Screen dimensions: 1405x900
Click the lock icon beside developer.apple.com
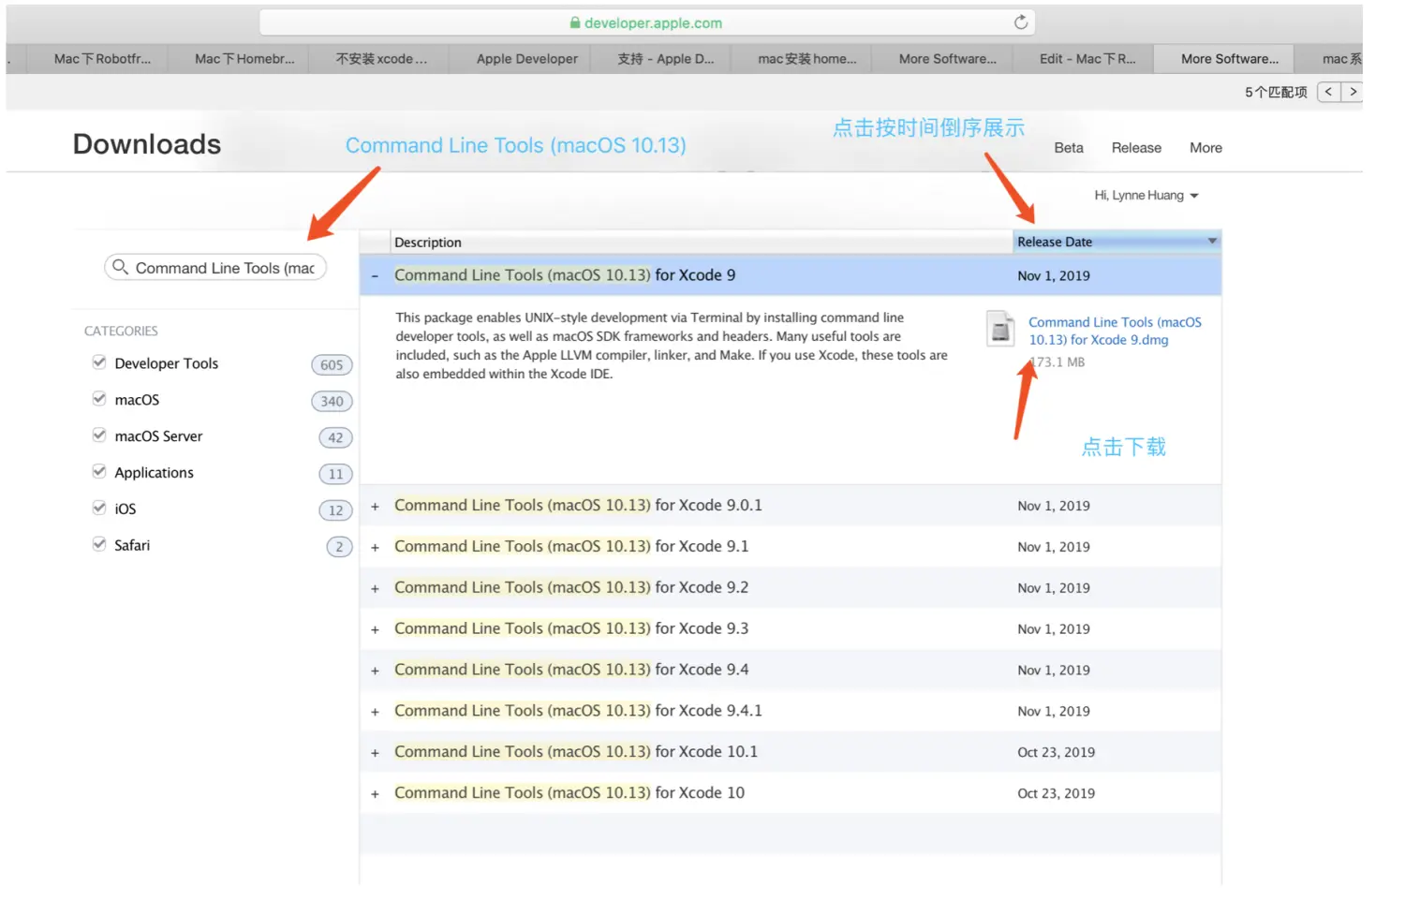click(575, 22)
